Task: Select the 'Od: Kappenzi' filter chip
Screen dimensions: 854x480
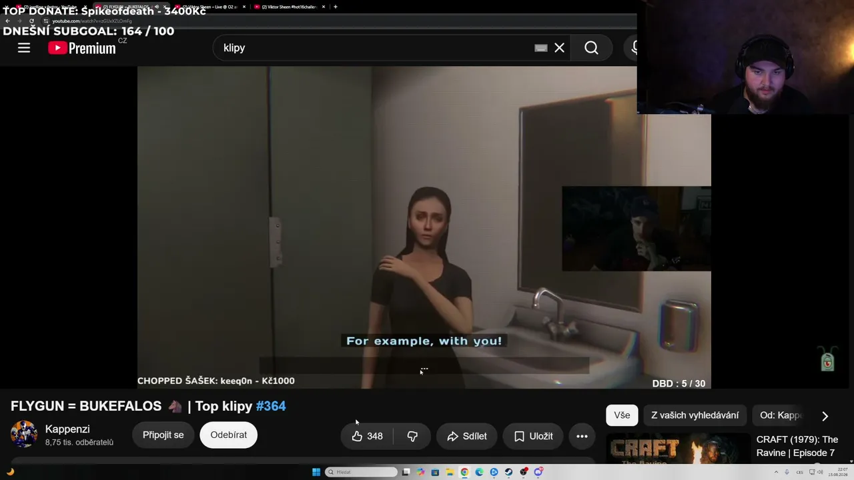Action: (x=781, y=415)
